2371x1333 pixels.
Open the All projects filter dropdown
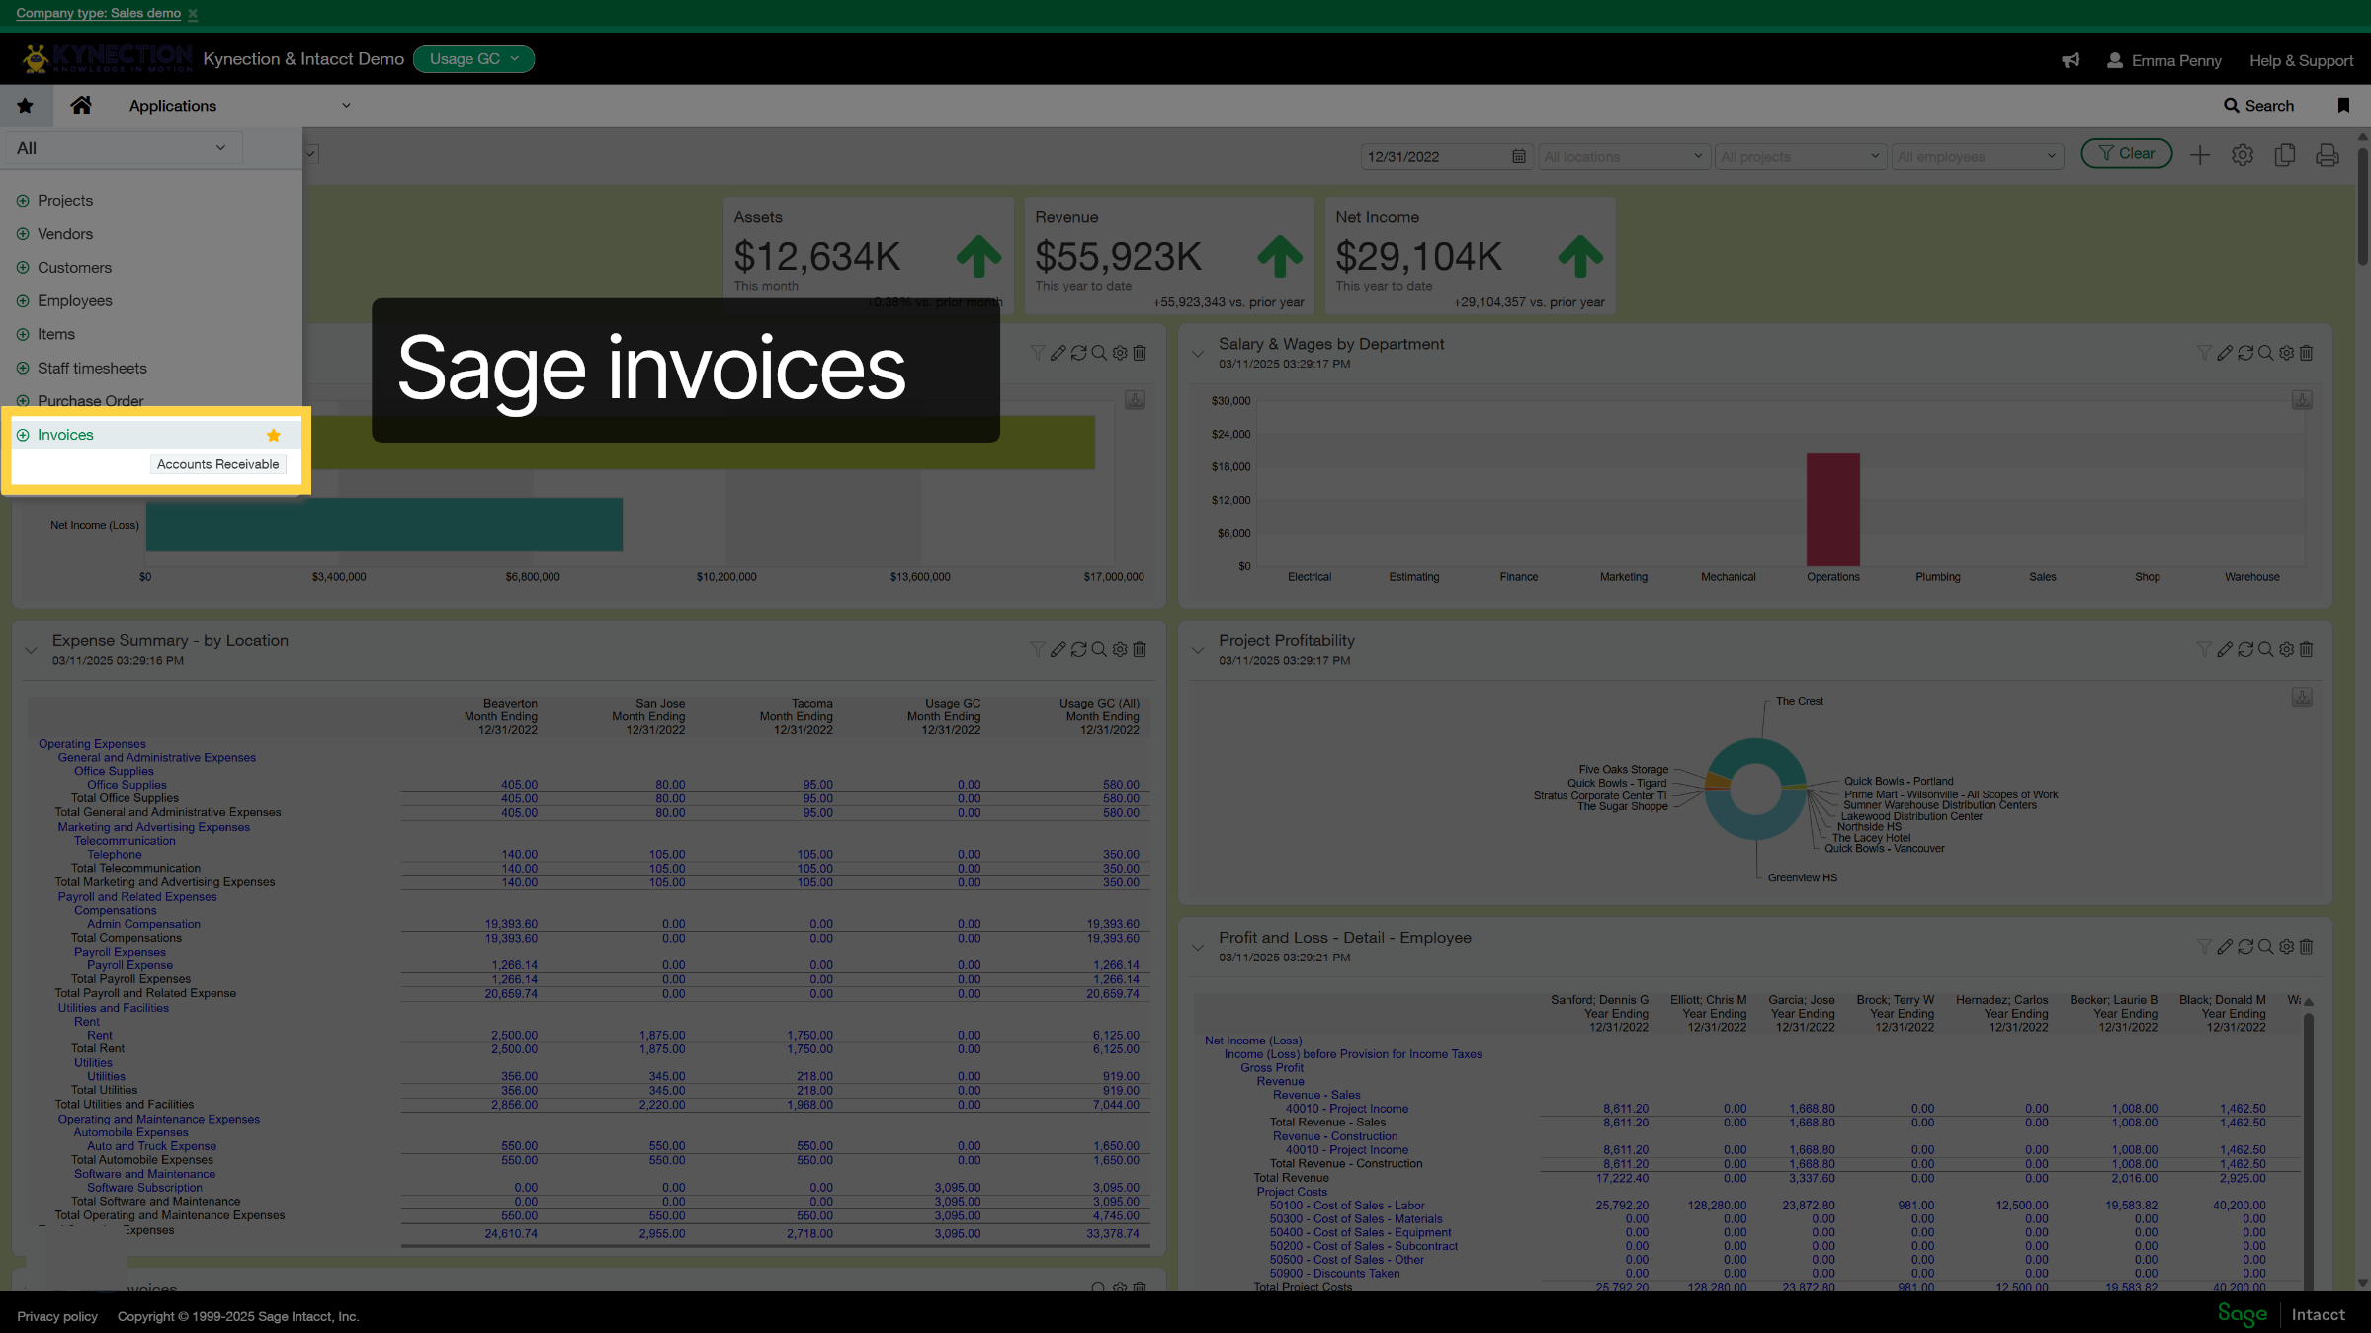(x=1801, y=156)
